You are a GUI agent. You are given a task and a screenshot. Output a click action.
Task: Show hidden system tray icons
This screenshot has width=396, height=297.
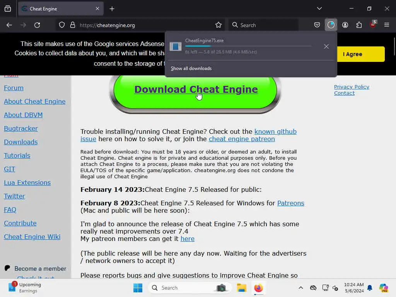[x=300, y=288]
